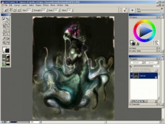Image resolution: width=165 pixels, height=124 pixels.
Task: Click the layer opacity slider
Action: point(143,66)
